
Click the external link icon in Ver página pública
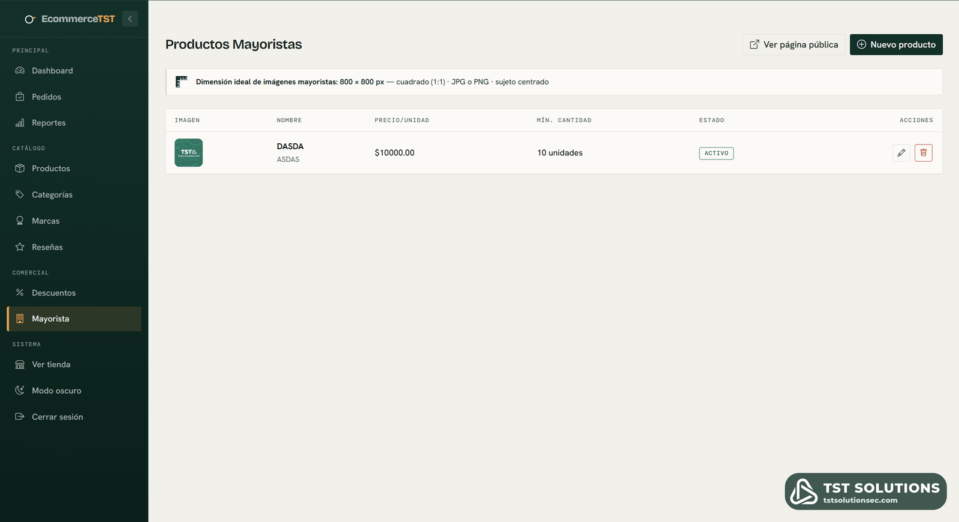[x=755, y=44]
